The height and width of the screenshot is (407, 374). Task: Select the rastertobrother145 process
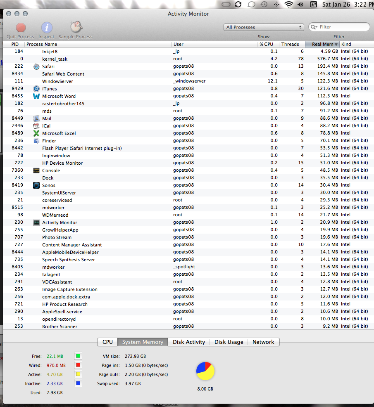click(188, 104)
